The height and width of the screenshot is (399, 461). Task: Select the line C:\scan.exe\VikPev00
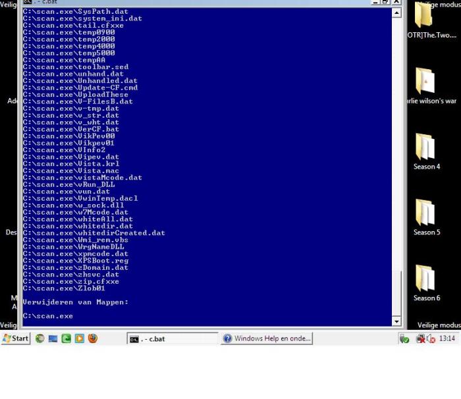pyautogui.click(x=68, y=136)
